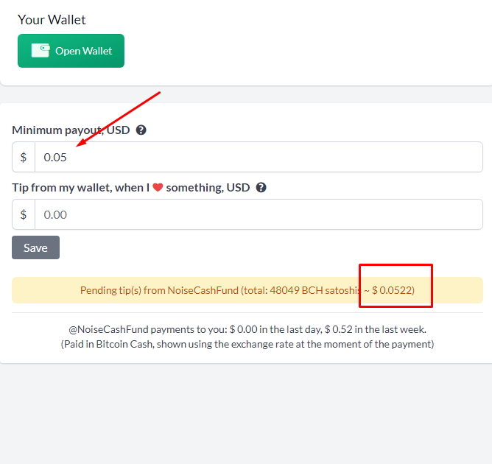
Task: Select the Minimum payout, USD label
Action: [71, 130]
